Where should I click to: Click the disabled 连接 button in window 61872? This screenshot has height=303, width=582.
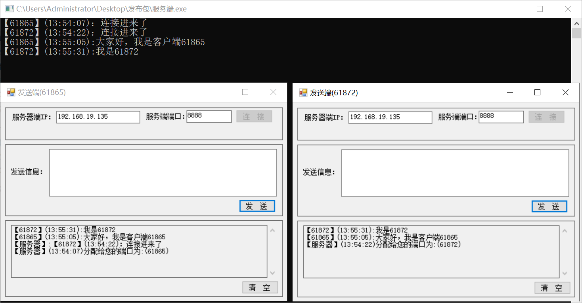coord(546,117)
